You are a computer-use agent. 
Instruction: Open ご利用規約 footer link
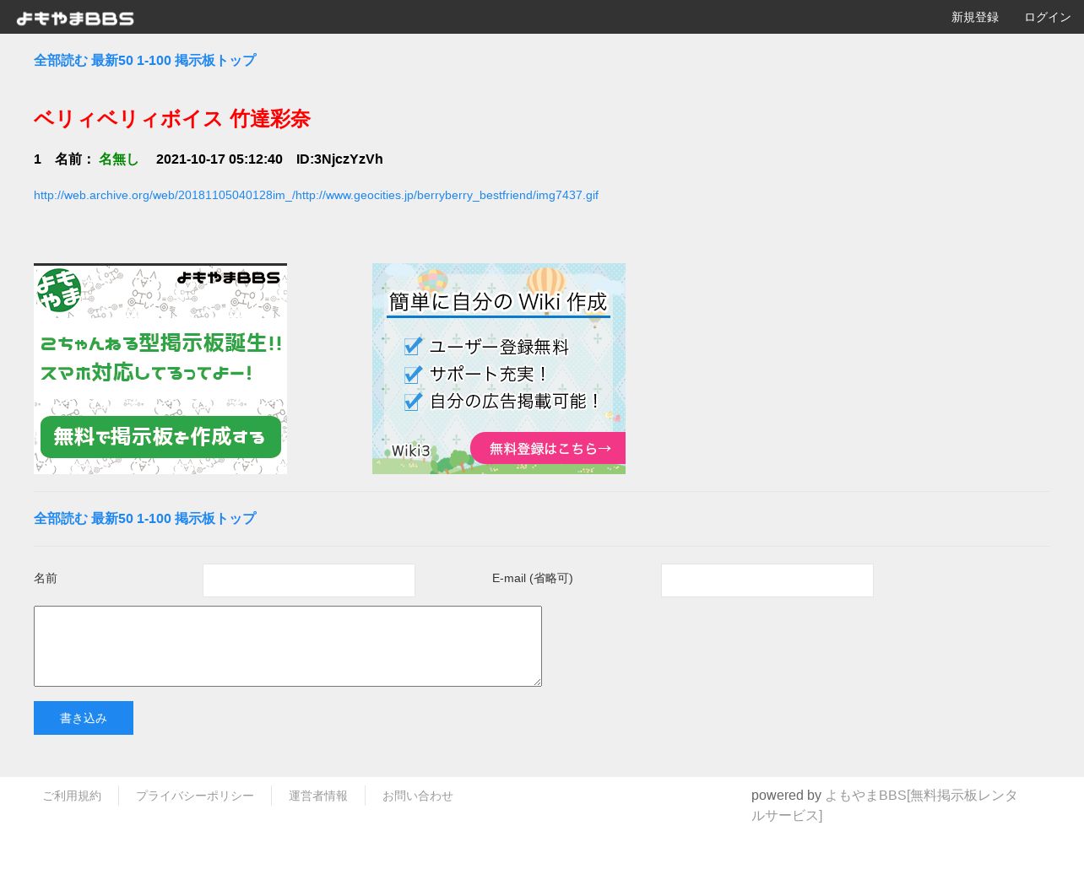(72, 796)
